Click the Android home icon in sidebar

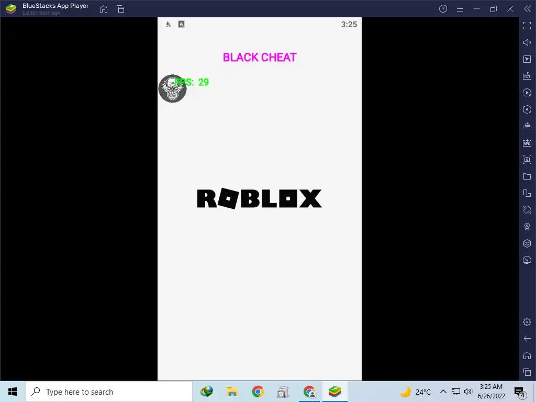tap(527, 355)
